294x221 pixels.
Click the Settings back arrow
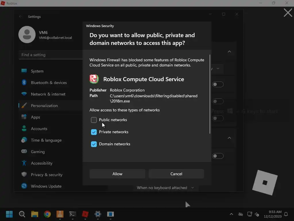(20, 16)
